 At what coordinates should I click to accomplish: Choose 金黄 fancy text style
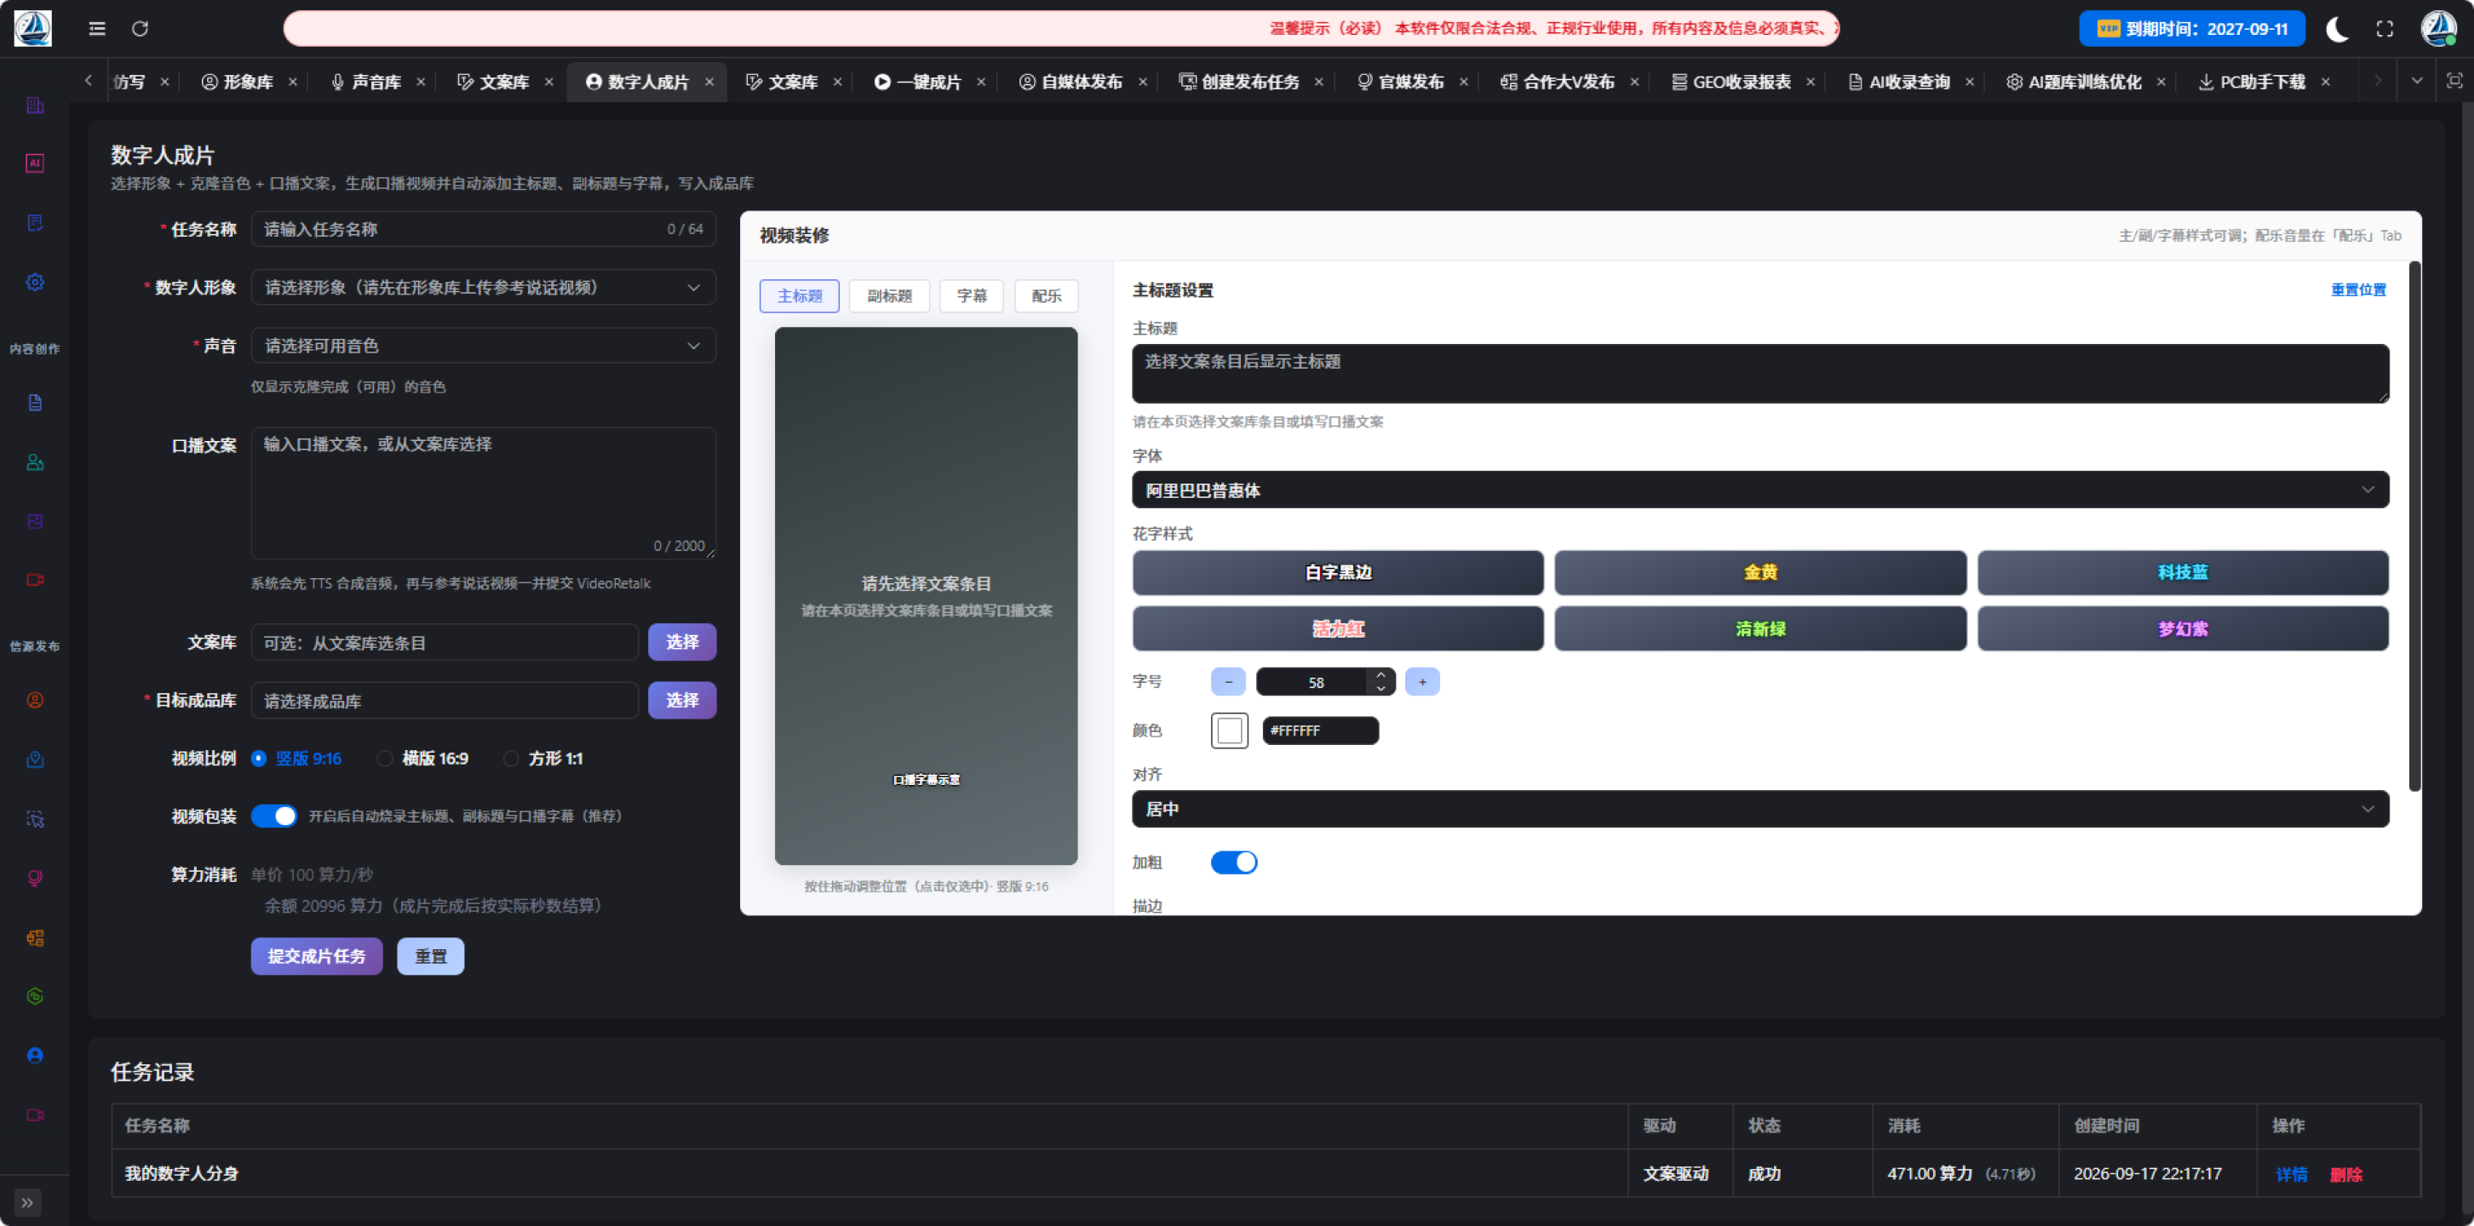point(1759,572)
